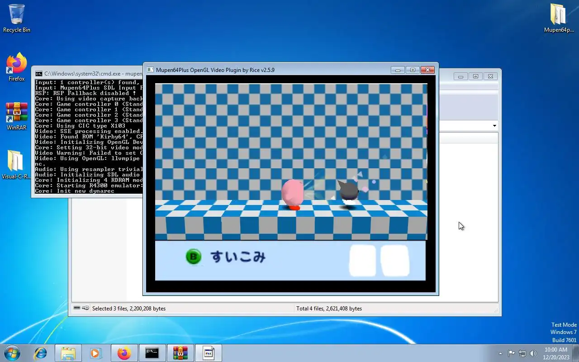Select the Firefox desktop shortcut
Image resolution: width=579 pixels, height=362 pixels.
click(x=17, y=67)
